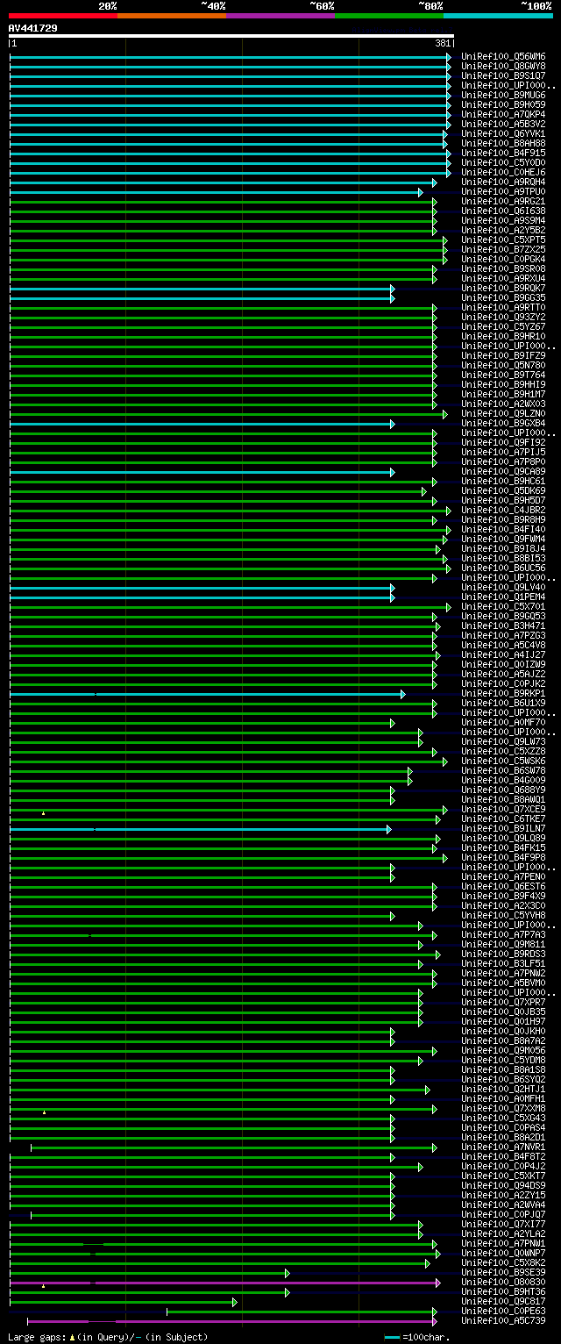Click the orange ~40% identity legend segment
The image size is (561, 1344).
[x=172, y=15]
